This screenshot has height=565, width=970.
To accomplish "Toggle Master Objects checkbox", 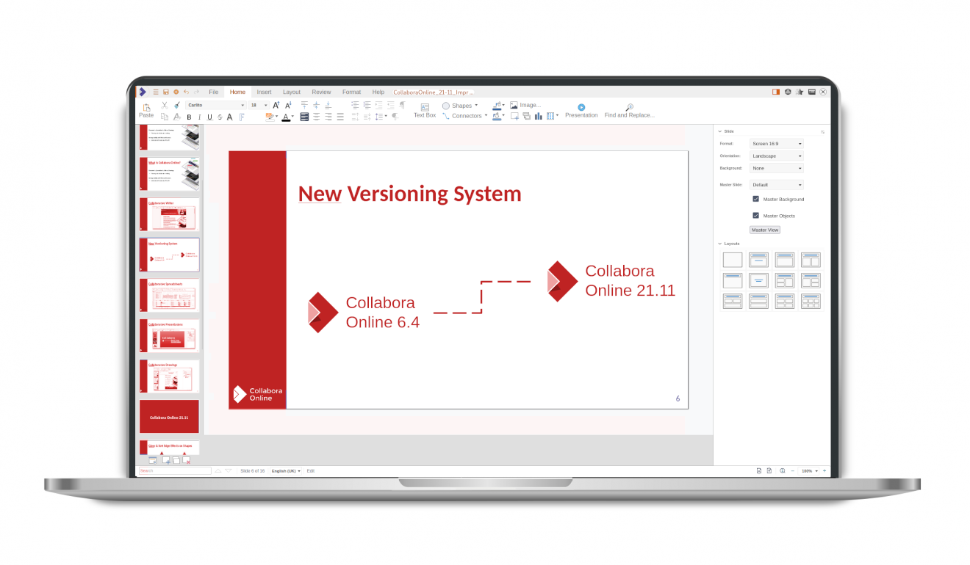I will tap(755, 216).
